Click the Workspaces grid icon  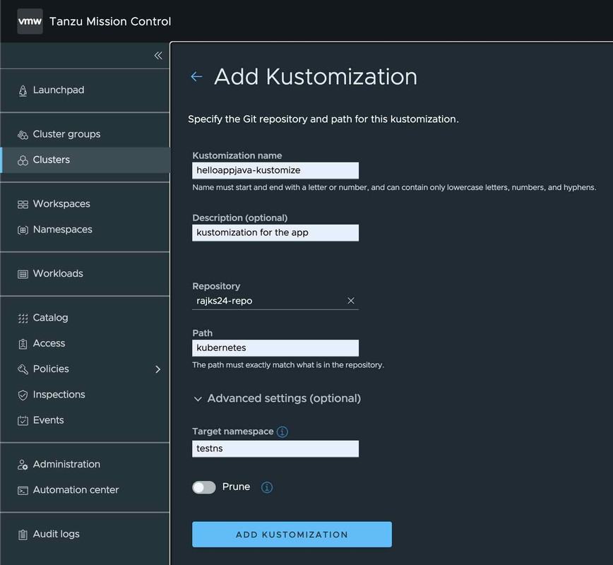pos(23,205)
